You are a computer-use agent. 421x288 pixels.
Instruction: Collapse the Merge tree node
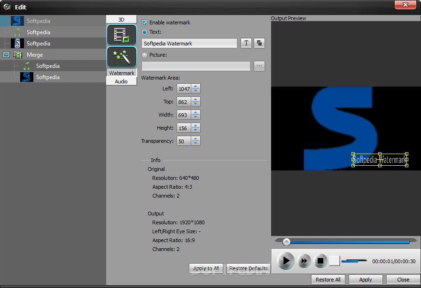click(x=6, y=55)
